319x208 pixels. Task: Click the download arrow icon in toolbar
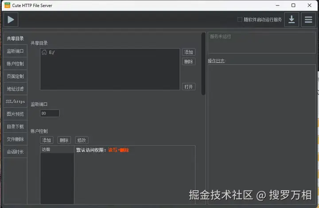292,20
